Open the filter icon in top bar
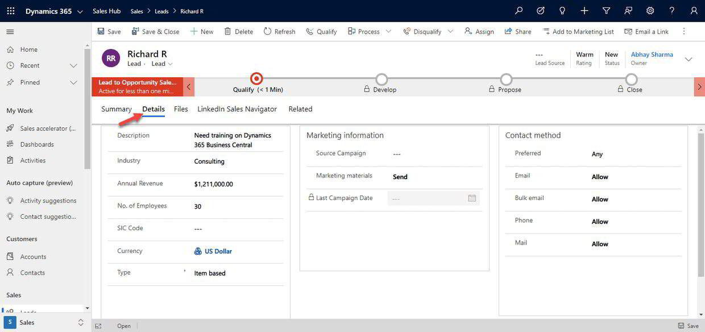This screenshot has width=705, height=332. (605, 10)
